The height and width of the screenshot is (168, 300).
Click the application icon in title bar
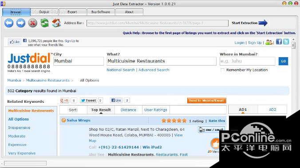(x=3, y=4)
